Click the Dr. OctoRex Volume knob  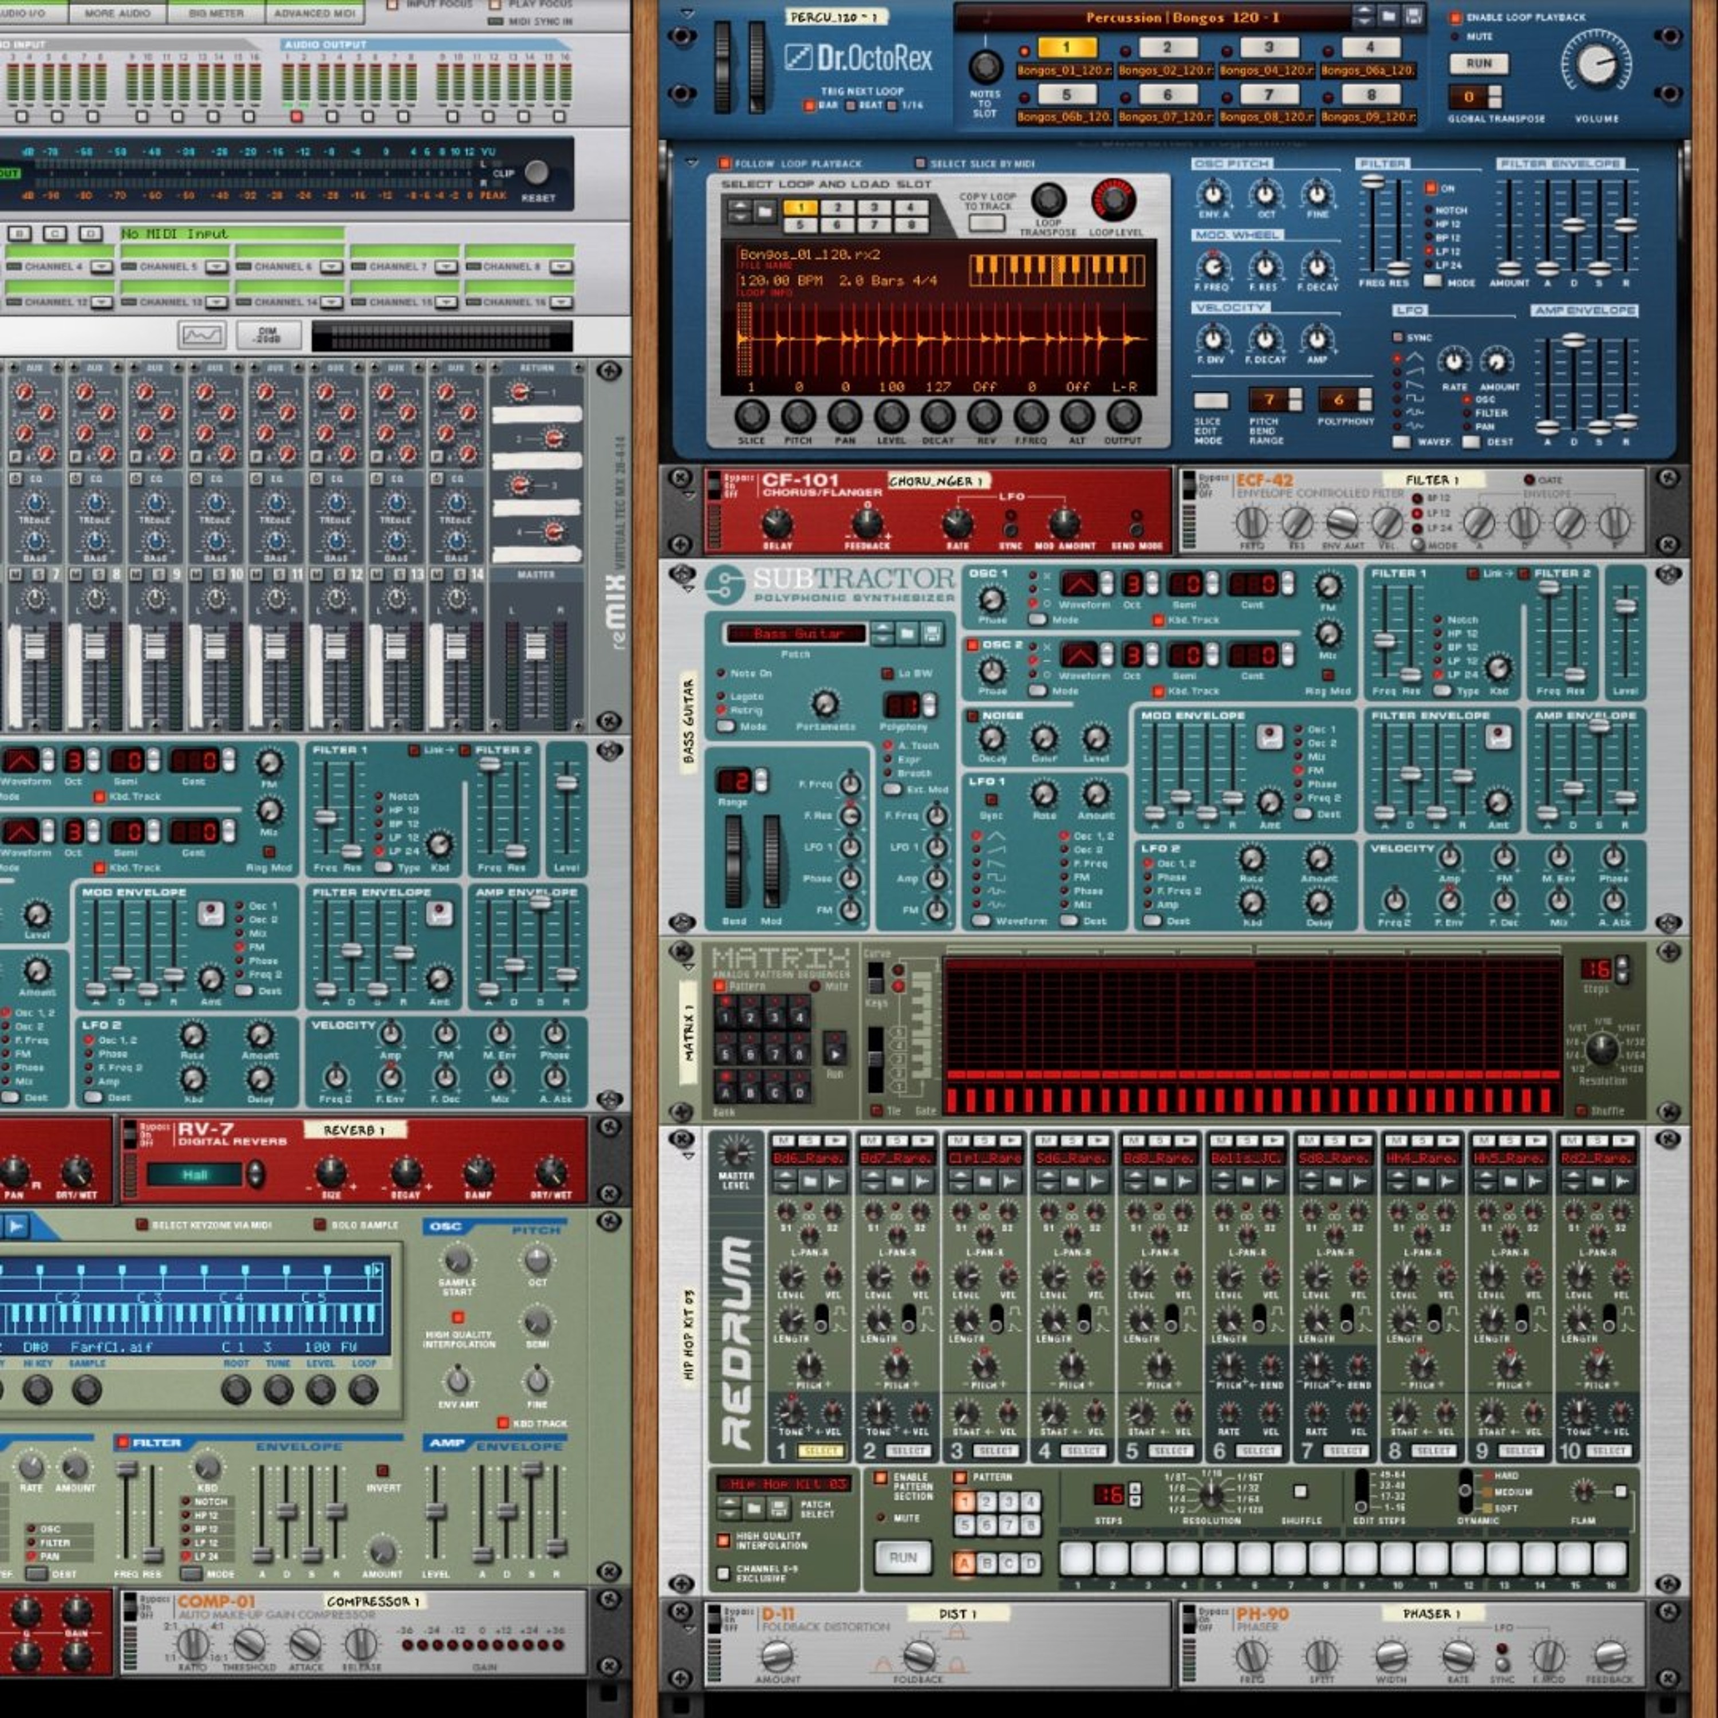coord(1596,64)
